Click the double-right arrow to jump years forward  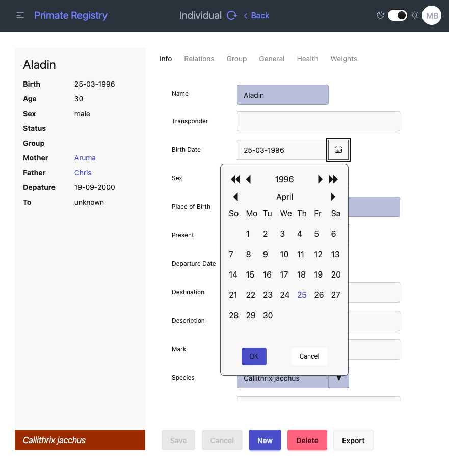point(333,179)
